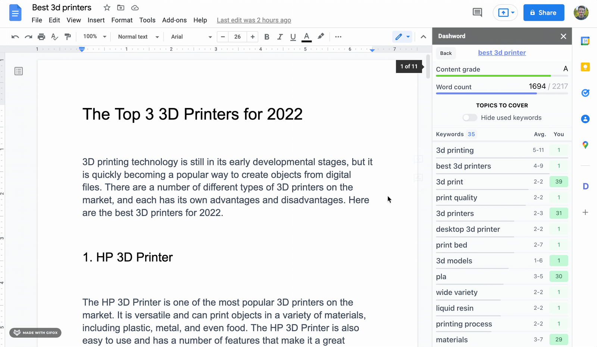Underline the selected text

pyautogui.click(x=293, y=36)
